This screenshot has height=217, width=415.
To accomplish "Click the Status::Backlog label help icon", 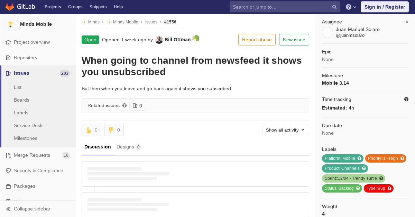I will pos(358,188).
